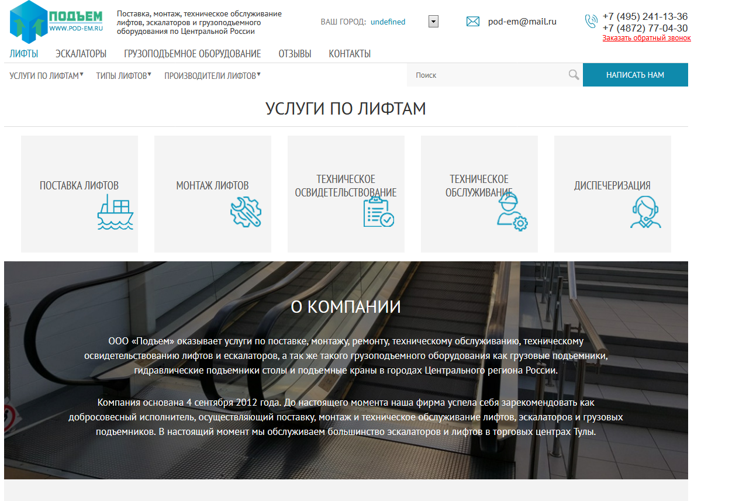Click the search magnifier icon
The width and height of the screenshot is (739, 501).
click(x=574, y=75)
